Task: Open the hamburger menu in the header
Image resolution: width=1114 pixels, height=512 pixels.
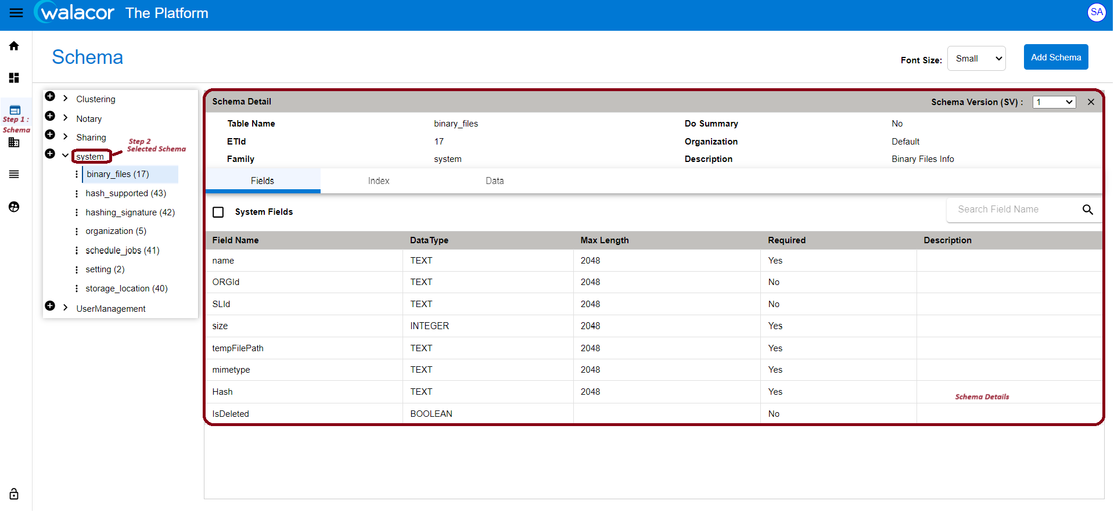Action: point(16,13)
